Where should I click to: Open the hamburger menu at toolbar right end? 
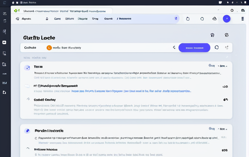(x=242, y=19)
